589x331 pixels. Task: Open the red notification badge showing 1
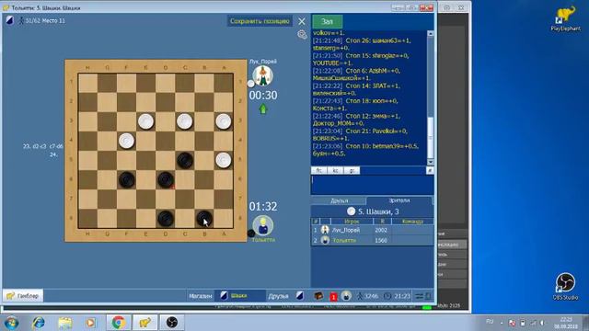333,296
